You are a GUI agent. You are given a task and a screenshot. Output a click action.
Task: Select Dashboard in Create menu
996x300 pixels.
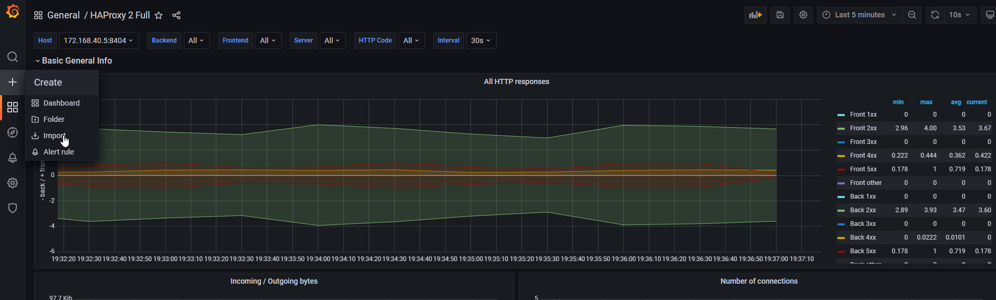point(61,103)
